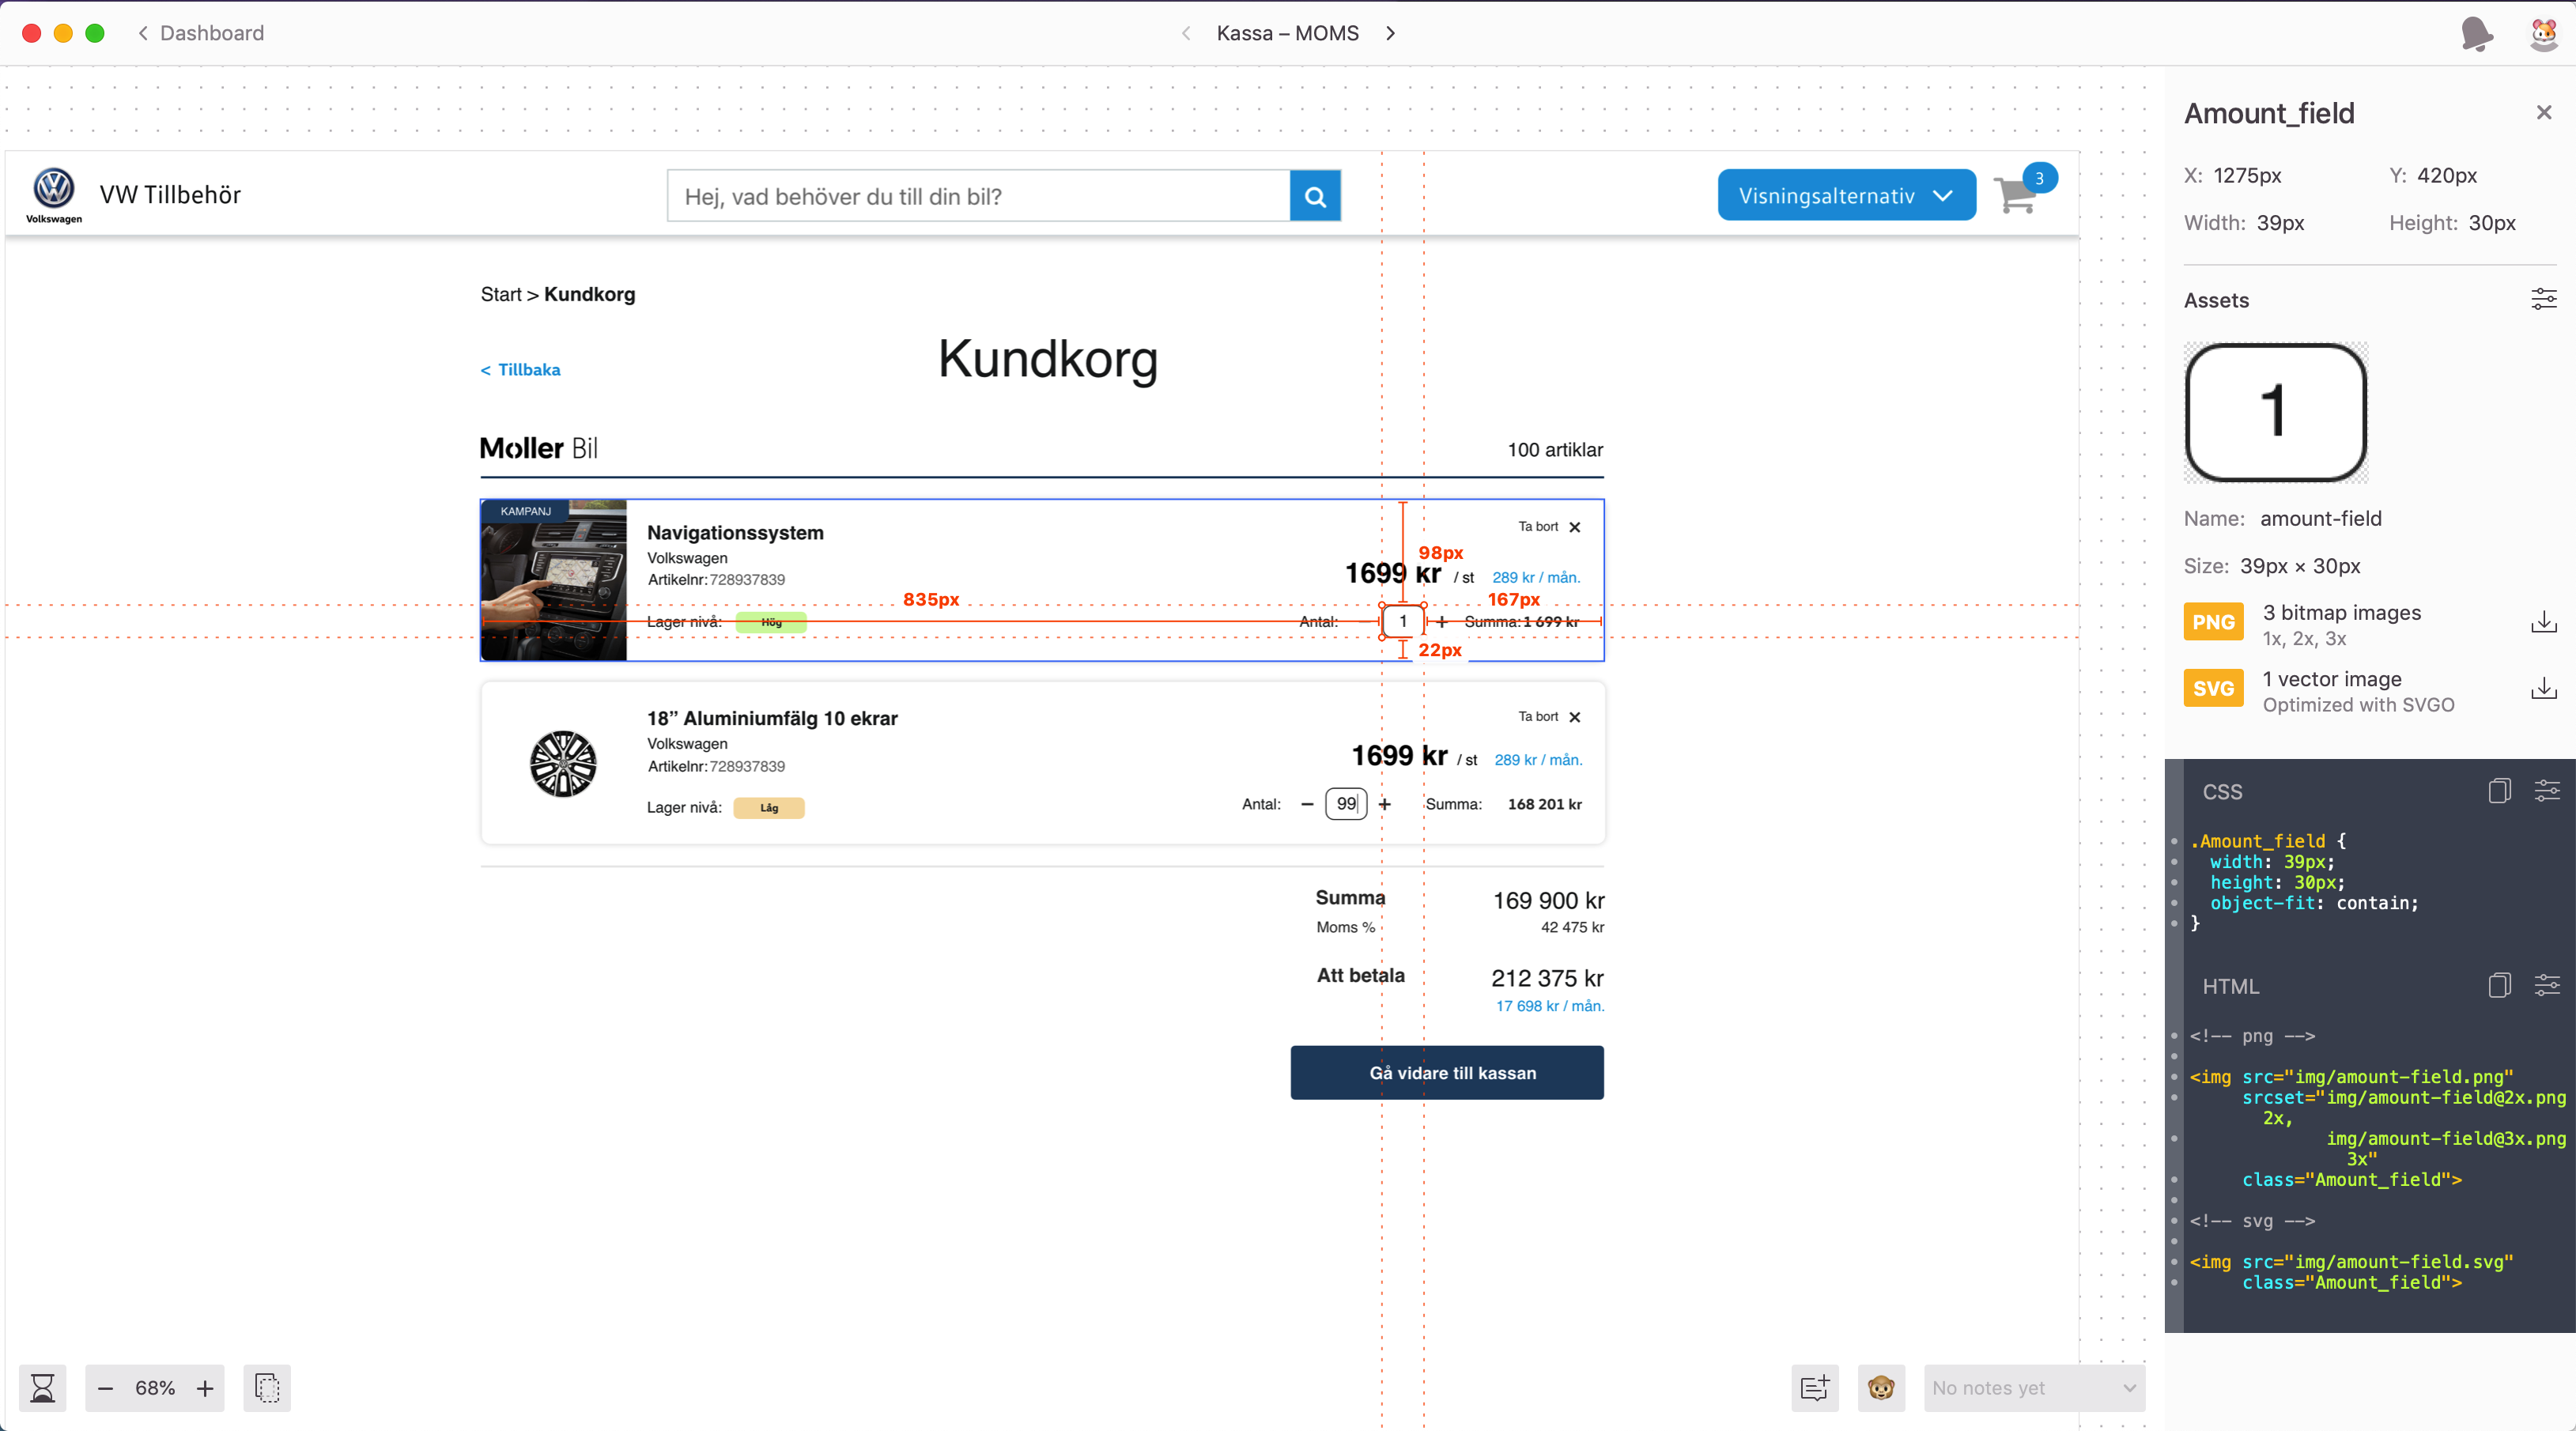Download SVG vector image
This screenshot has width=2576, height=1431.
pyautogui.click(x=2544, y=689)
